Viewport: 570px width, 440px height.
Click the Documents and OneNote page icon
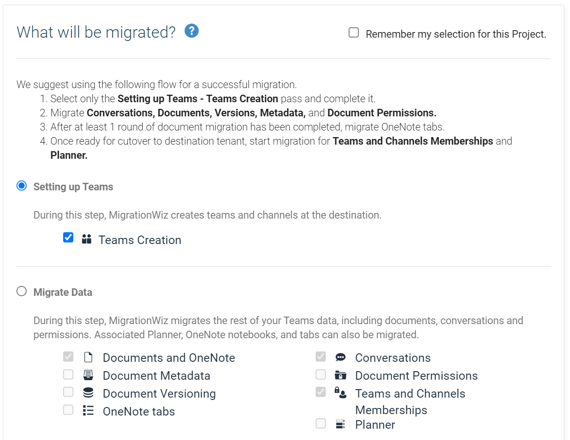coord(88,357)
